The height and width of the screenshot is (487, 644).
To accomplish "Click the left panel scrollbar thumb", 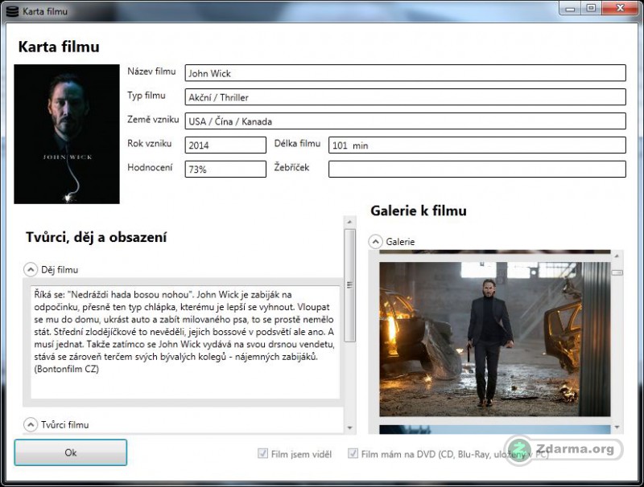I will click(349, 285).
